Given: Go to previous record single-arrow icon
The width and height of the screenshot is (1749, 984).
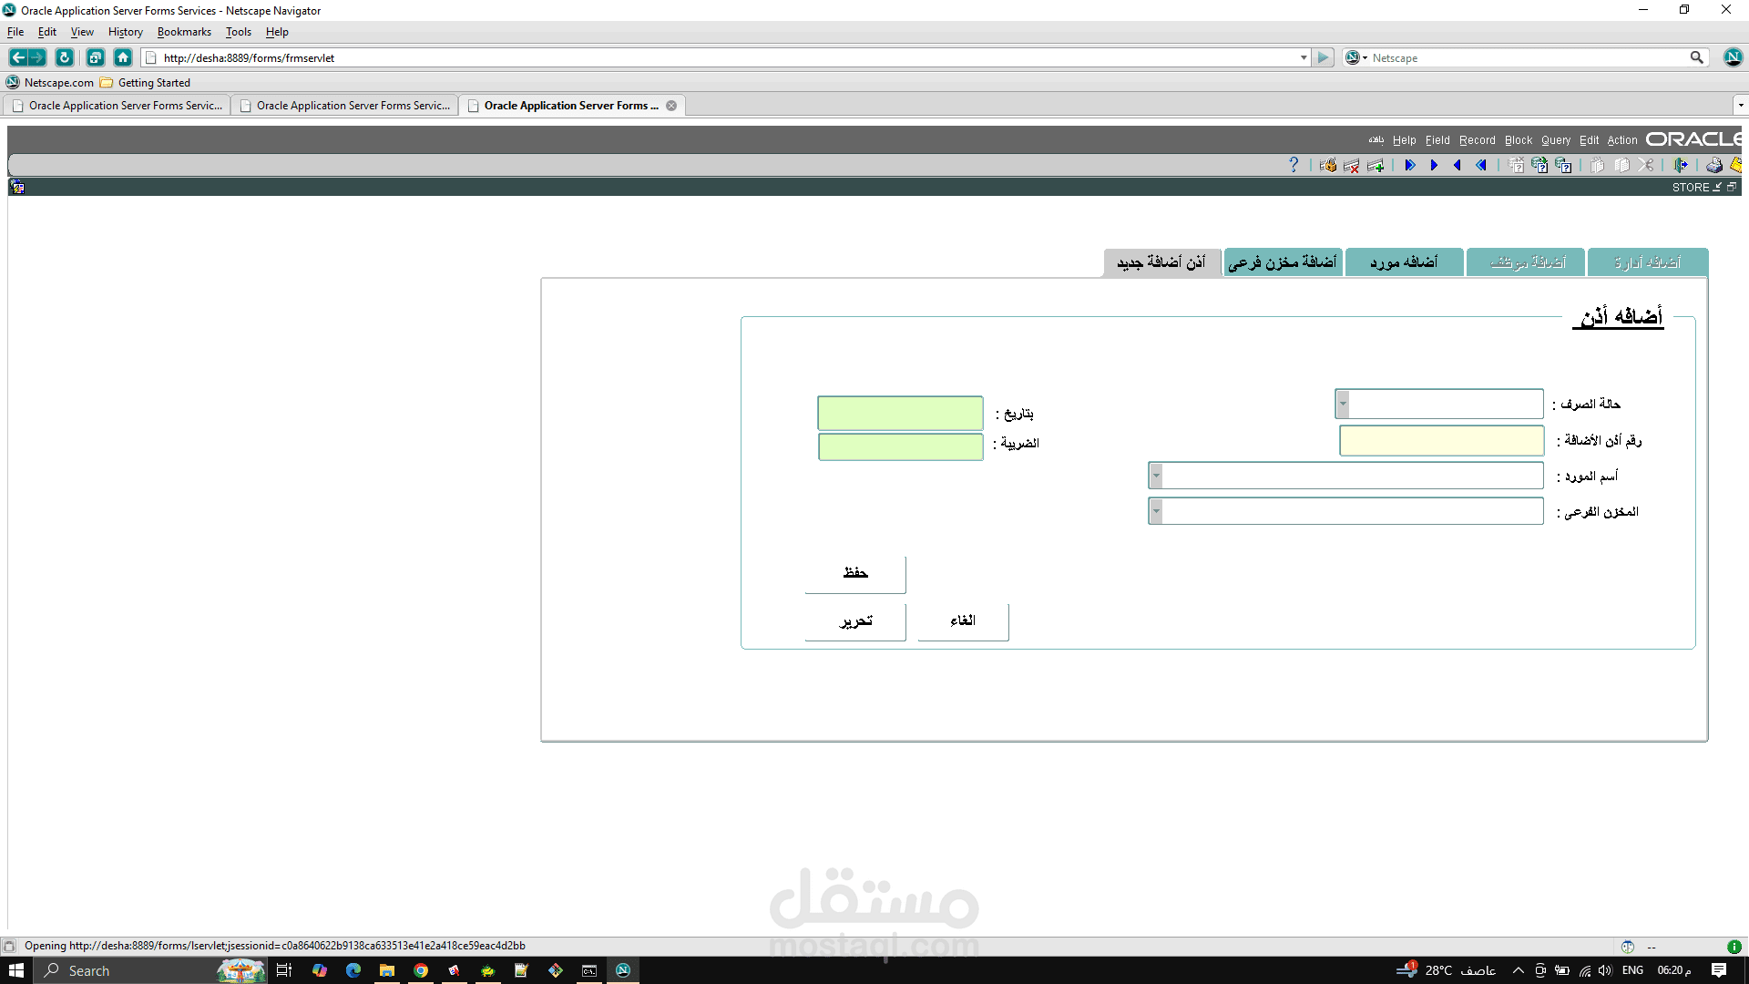Looking at the screenshot, I should [1457, 165].
